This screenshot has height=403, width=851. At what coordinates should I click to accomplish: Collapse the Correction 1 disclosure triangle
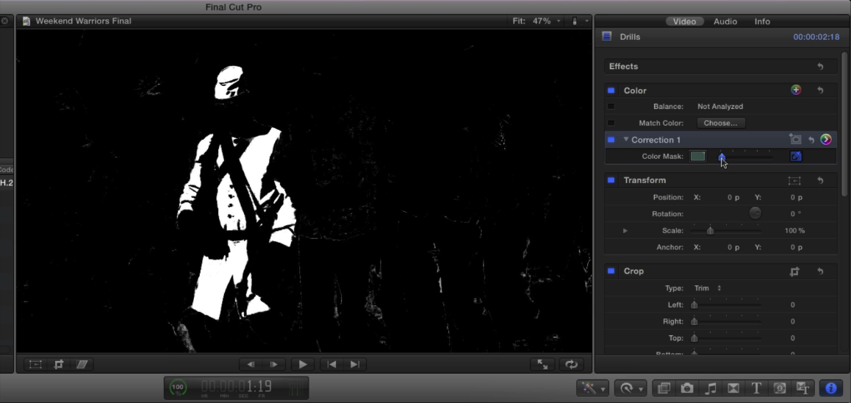tap(626, 140)
